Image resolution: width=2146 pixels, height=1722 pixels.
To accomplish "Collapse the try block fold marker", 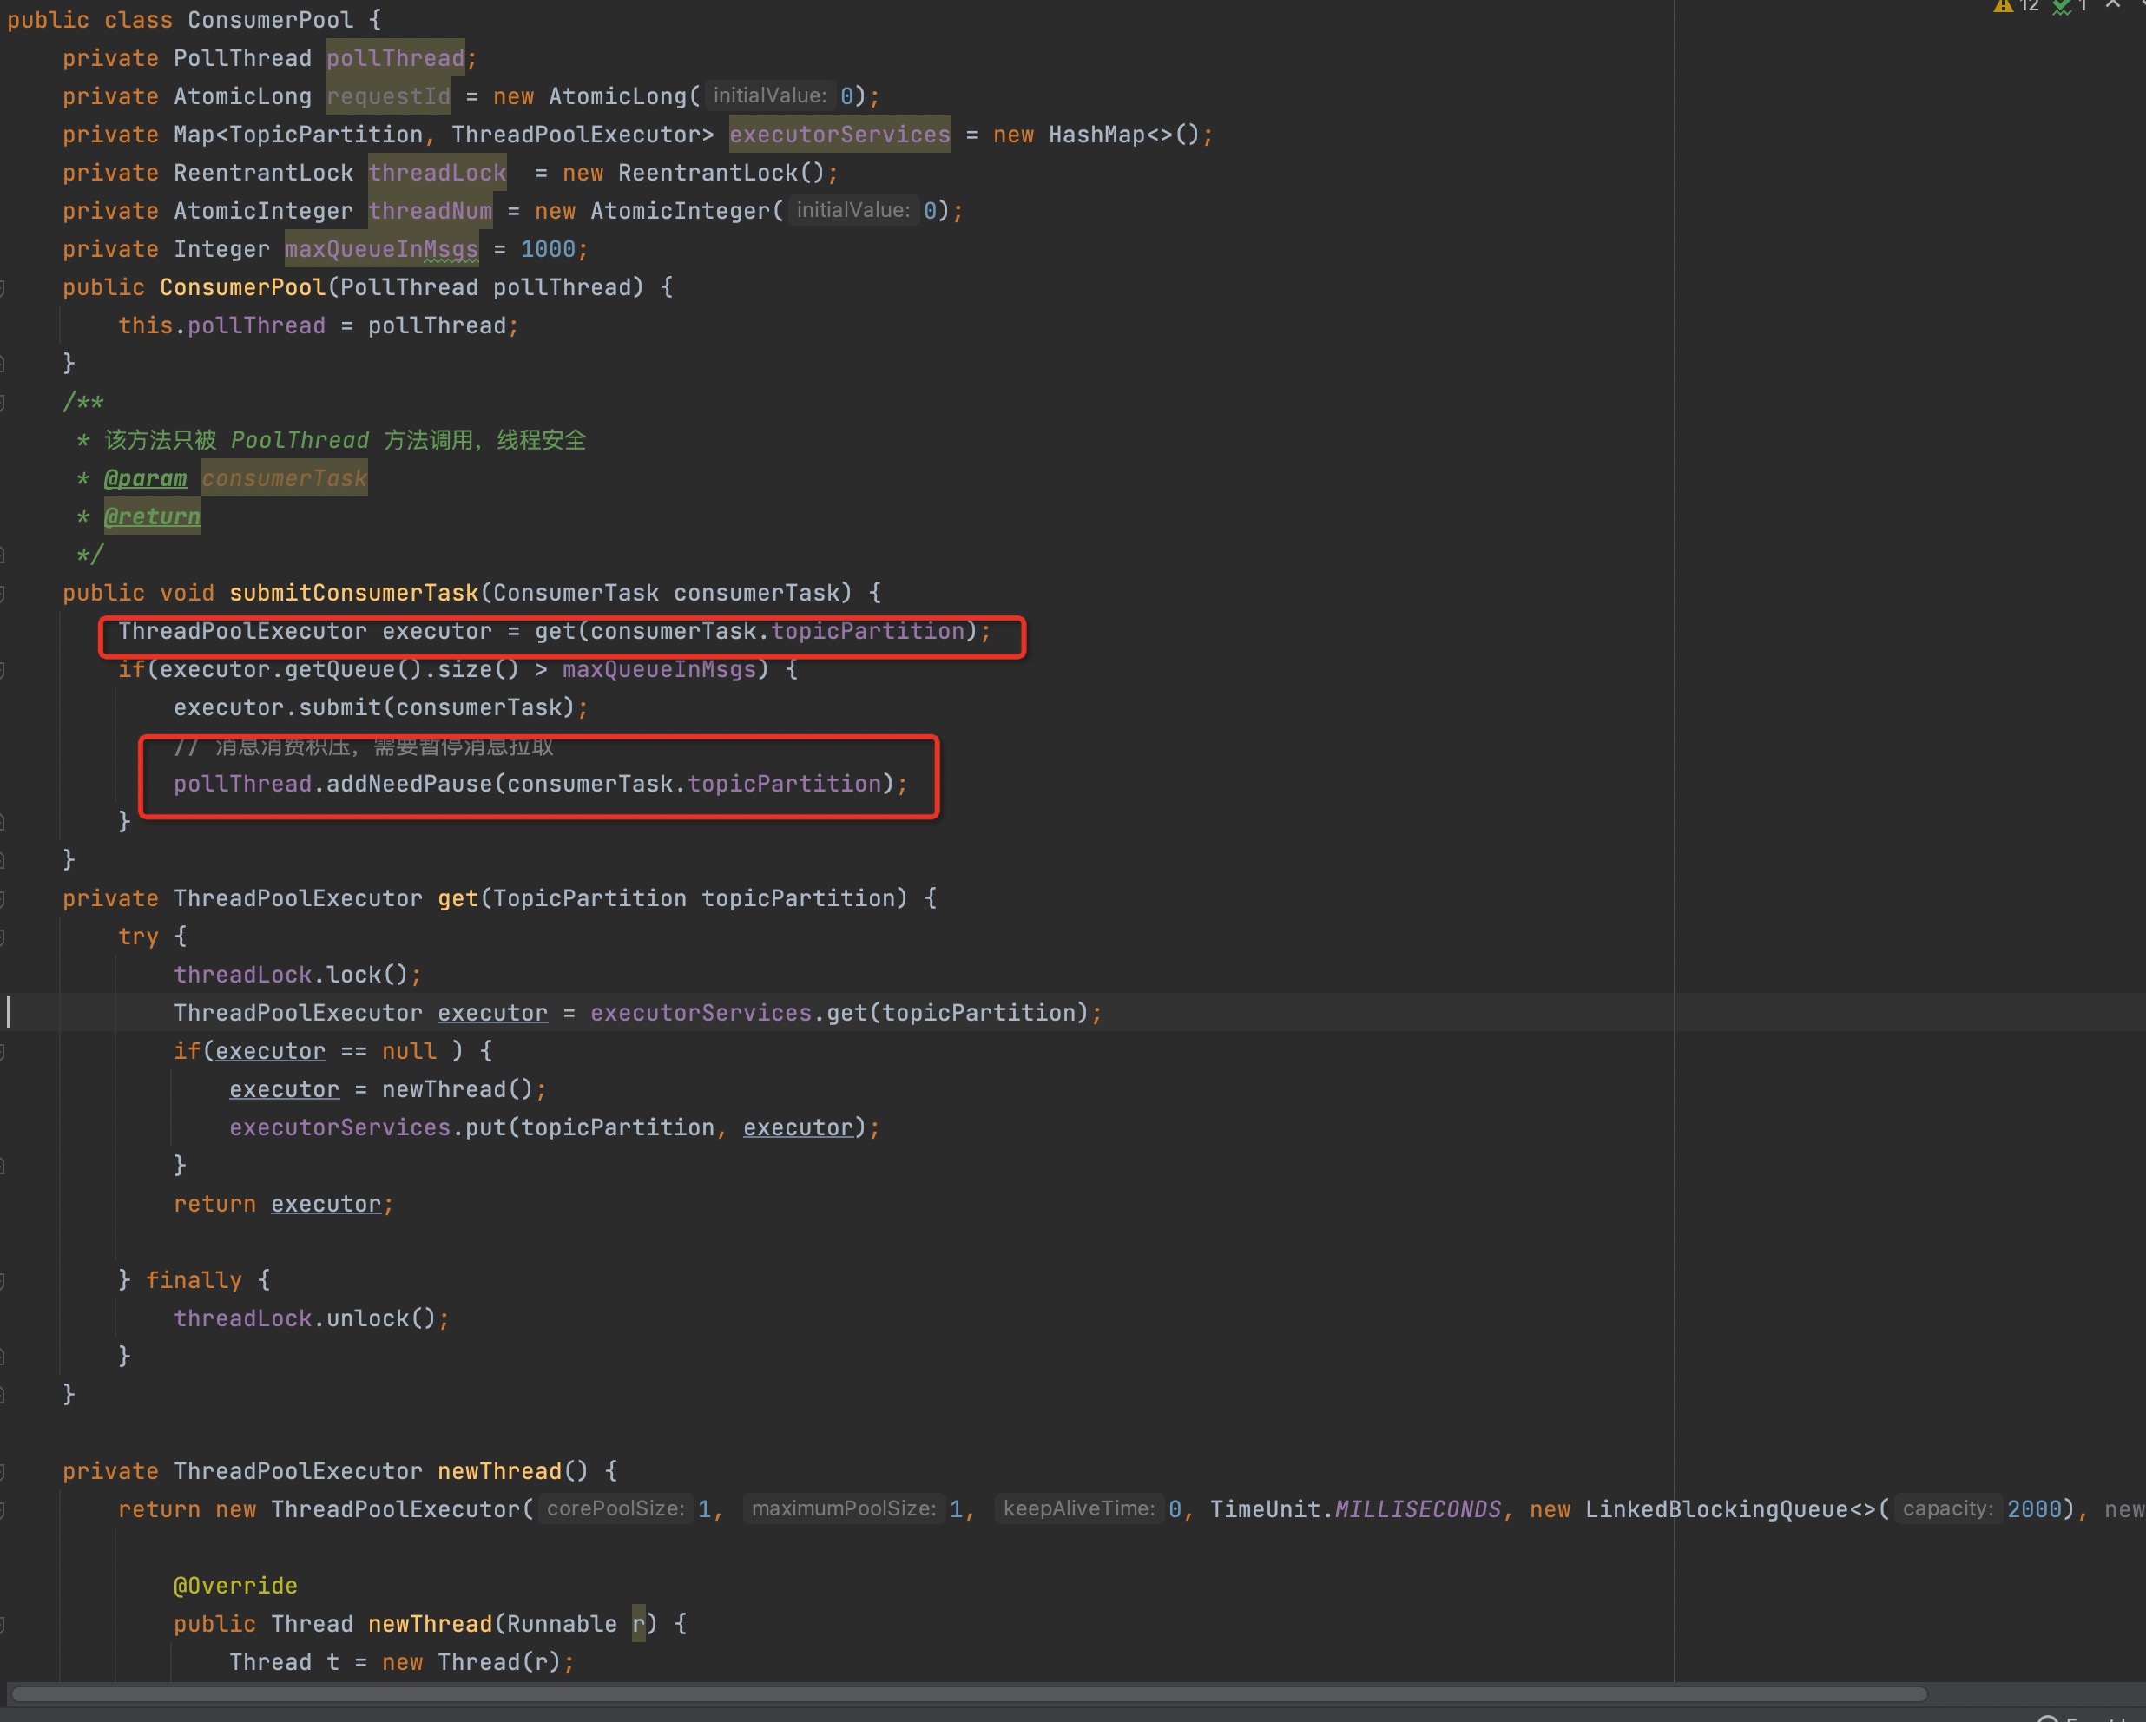I will [3, 937].
